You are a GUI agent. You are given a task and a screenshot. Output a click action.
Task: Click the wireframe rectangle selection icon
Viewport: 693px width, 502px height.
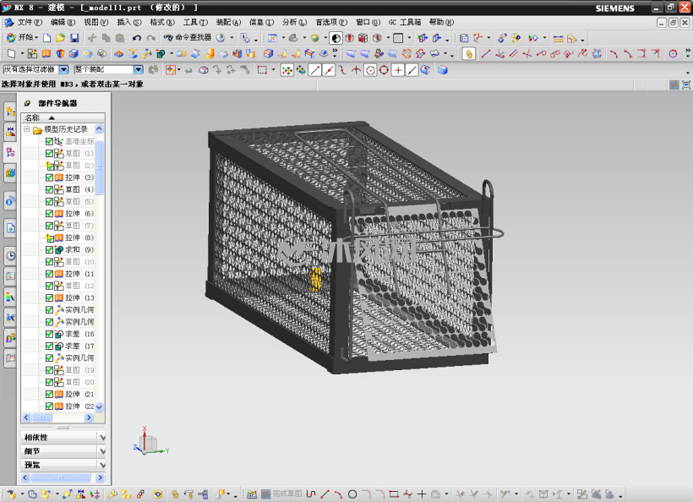[x=262, y=70]
